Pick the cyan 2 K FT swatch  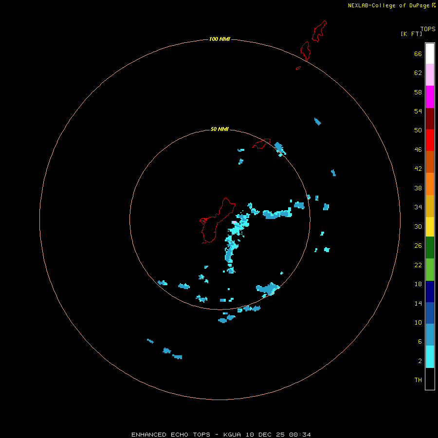click(x=430, y=357)
